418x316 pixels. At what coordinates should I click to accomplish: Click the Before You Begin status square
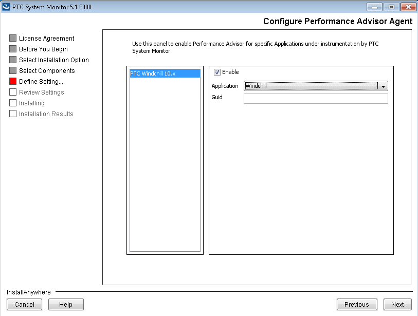(x=12, y=49)
